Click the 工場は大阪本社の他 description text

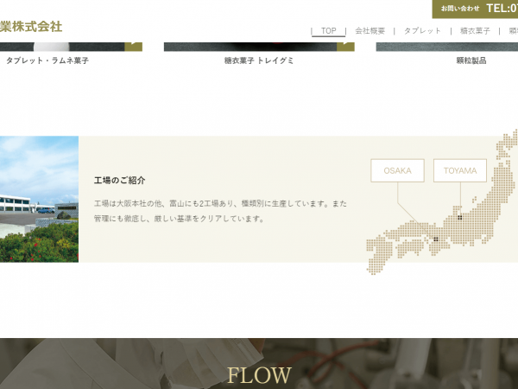220,211
